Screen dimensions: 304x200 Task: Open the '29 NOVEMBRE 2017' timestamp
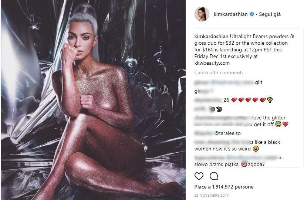pos(212,195)
